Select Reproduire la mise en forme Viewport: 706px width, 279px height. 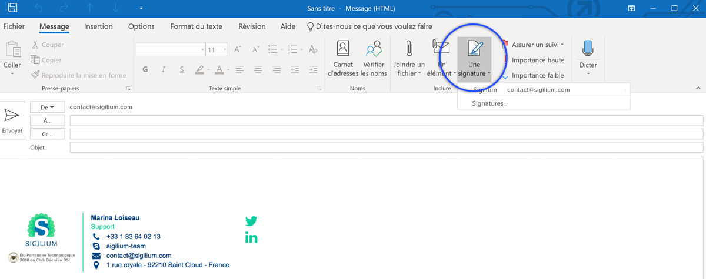(79, 75)
